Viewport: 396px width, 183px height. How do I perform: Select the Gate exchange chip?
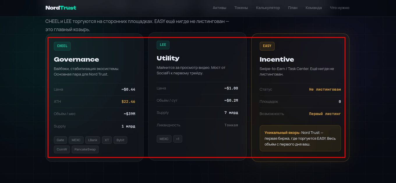[x=60, y=140]
